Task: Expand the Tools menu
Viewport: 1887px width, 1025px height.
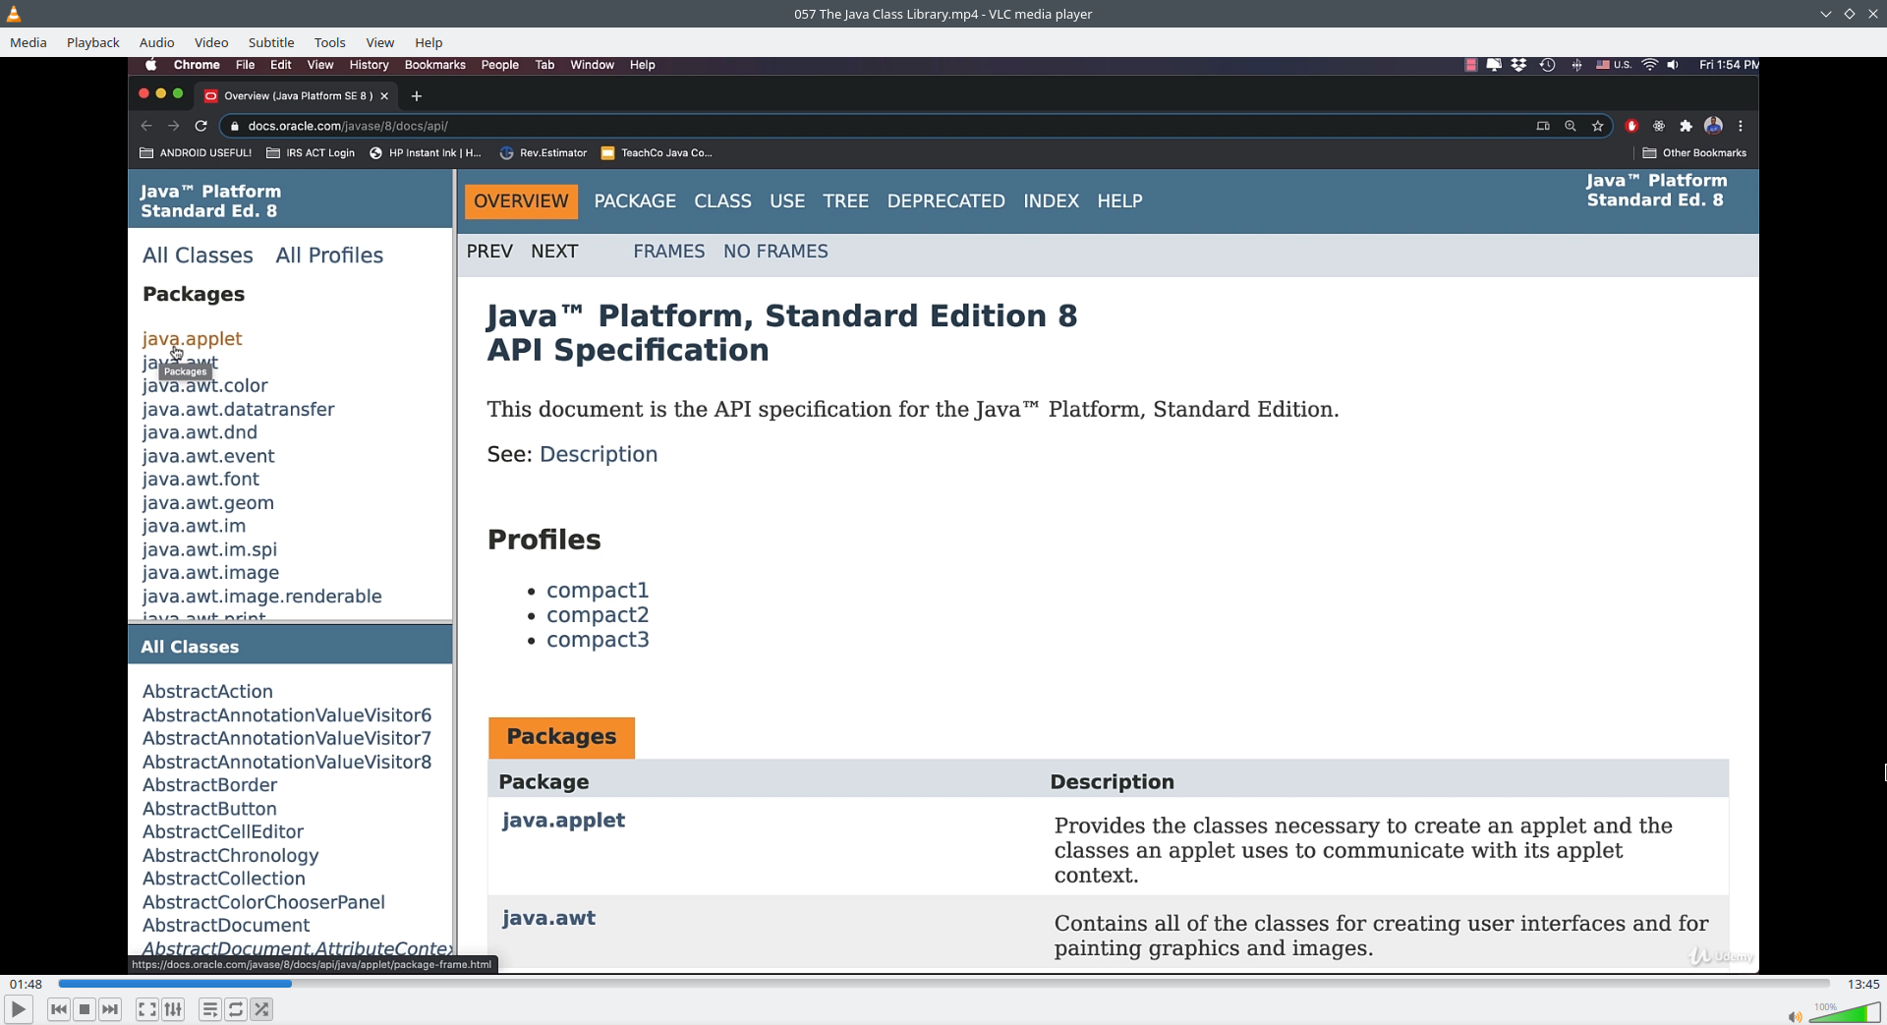Action: pyautogui.click(x=329, y=42)
